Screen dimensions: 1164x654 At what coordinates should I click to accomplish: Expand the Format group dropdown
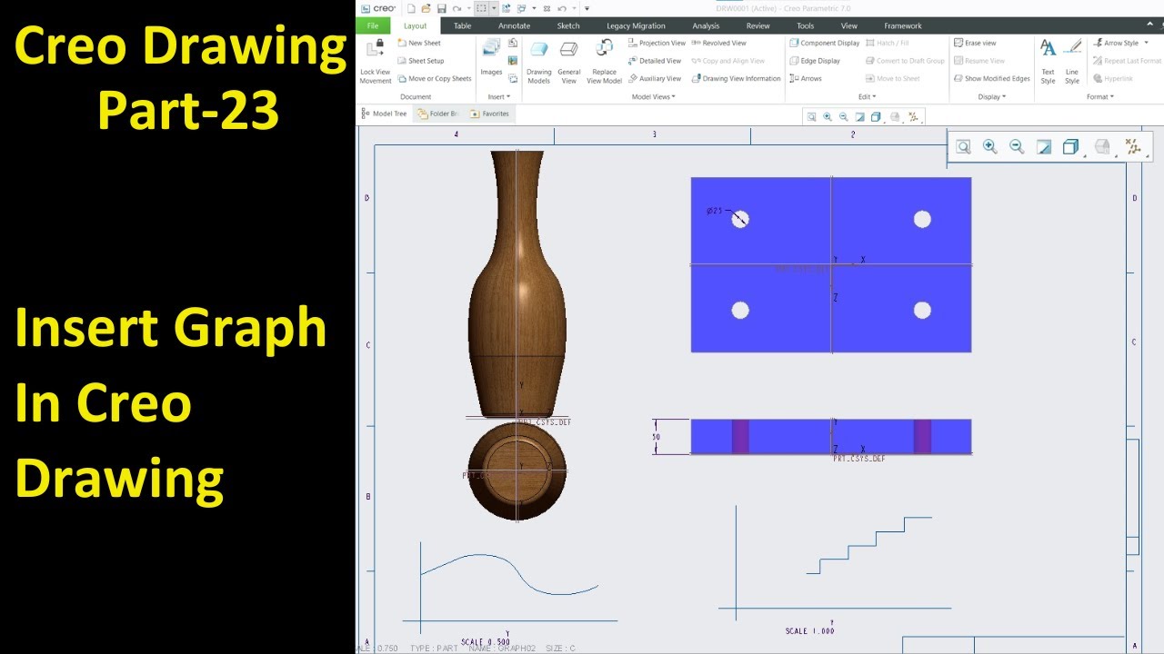pos(1099,96)
